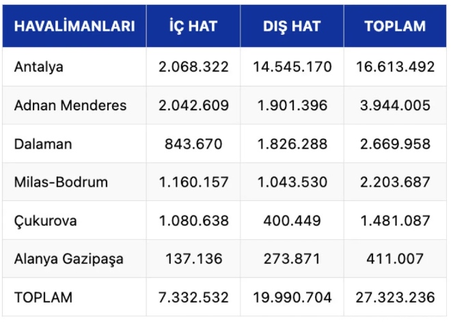Select the Antalya airport row label

(39, 67)
